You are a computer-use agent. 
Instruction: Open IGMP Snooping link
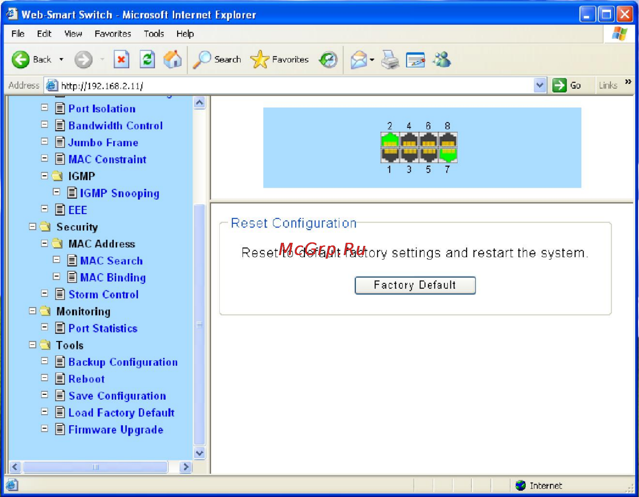pos(119,193)
